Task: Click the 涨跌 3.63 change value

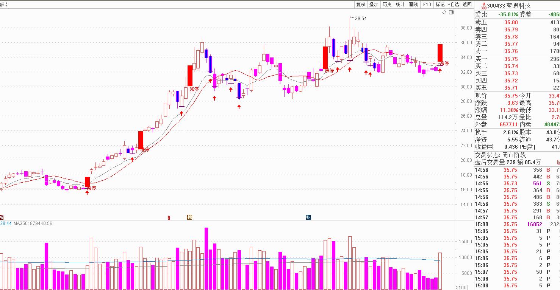Action: coord(513,103)
